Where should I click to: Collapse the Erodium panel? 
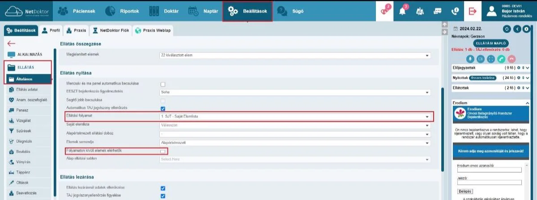click(528, 102)
